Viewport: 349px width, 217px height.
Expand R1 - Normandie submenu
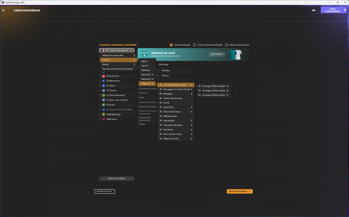click(x=176, y=121)
